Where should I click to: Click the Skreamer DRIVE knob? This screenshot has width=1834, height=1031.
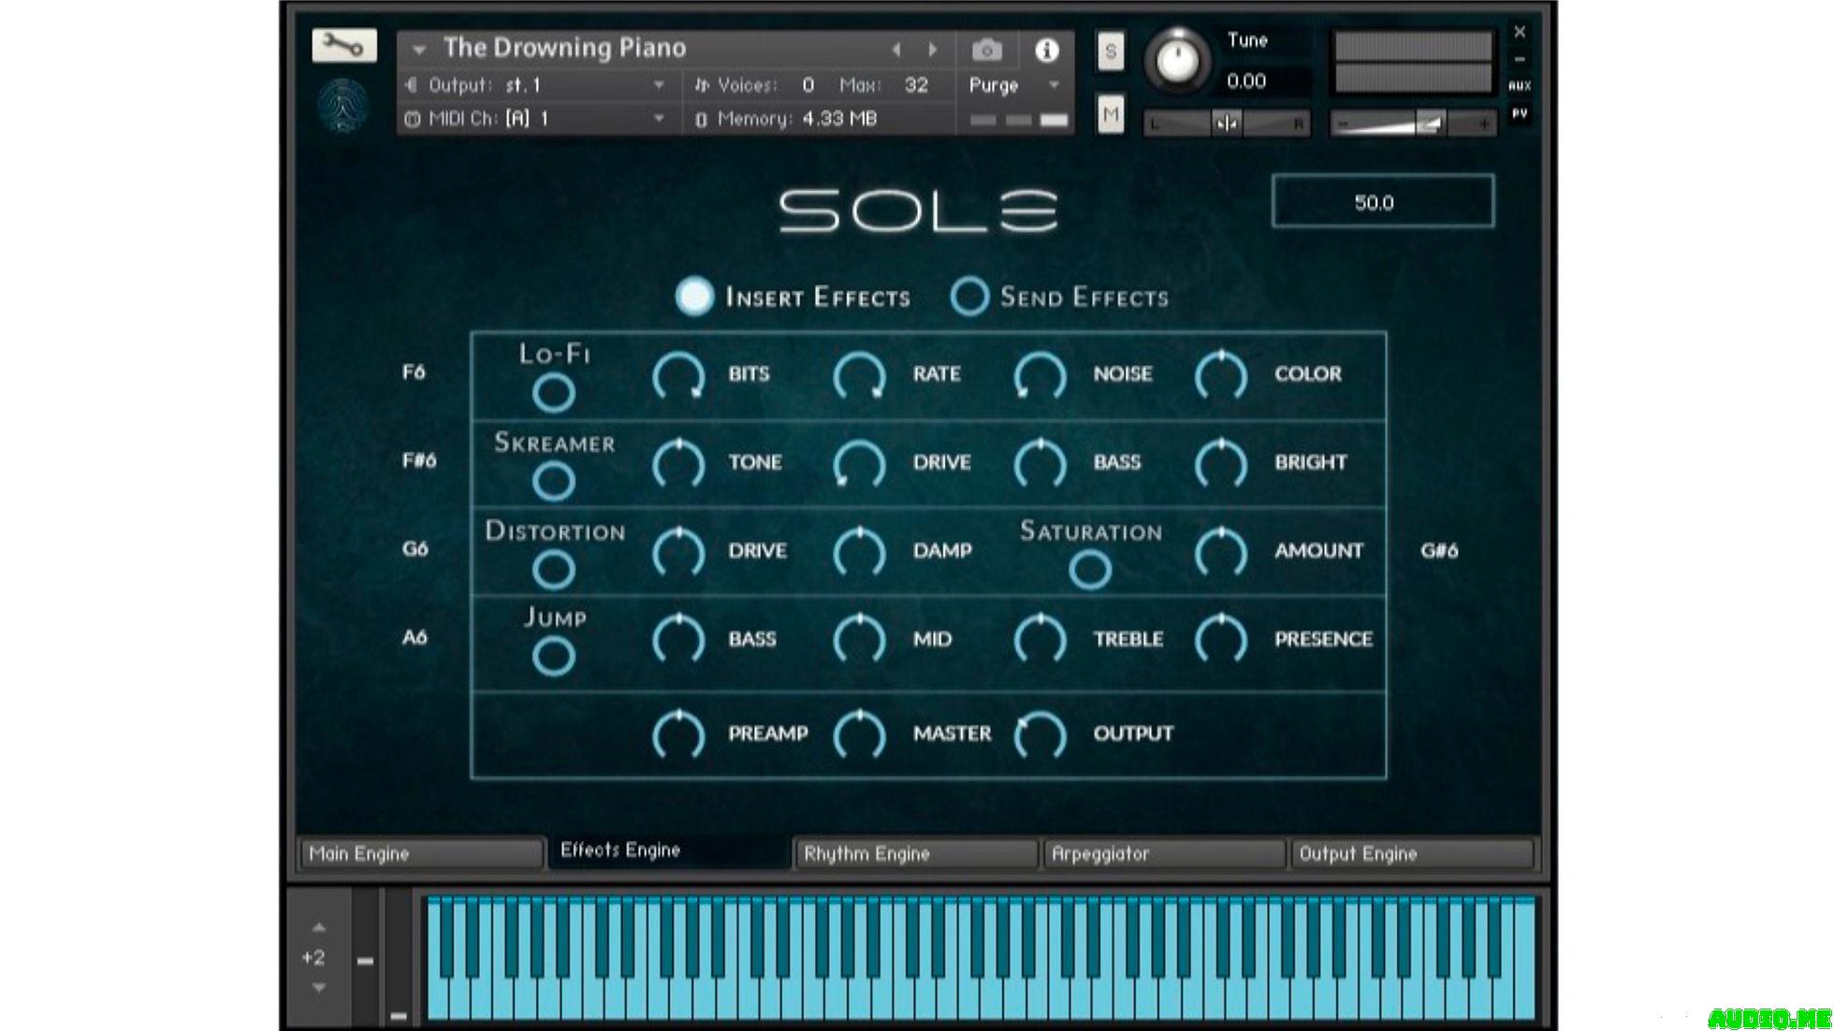point(859,463)
